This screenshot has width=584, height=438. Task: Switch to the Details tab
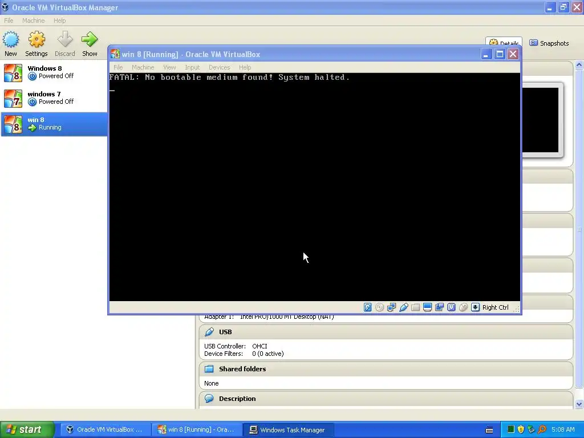[x=504, y=42]
